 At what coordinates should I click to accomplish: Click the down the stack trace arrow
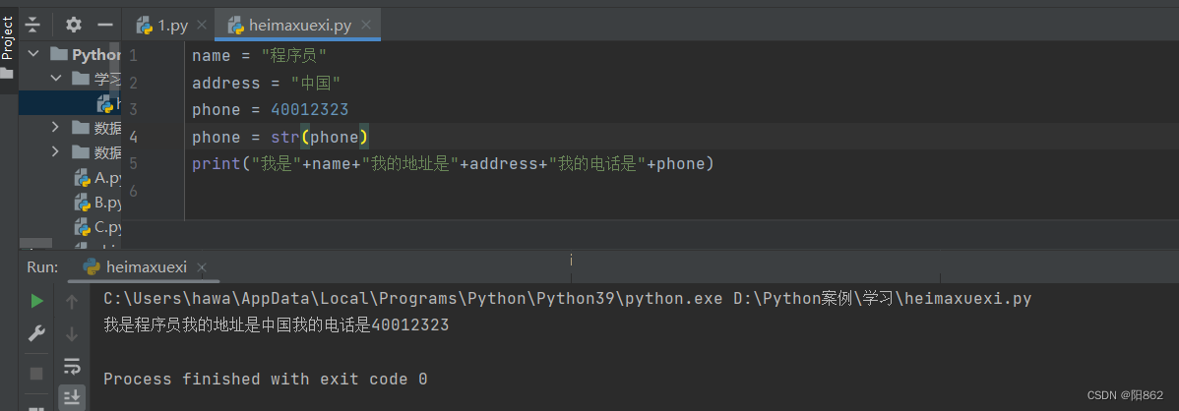(x=72, y=333)
